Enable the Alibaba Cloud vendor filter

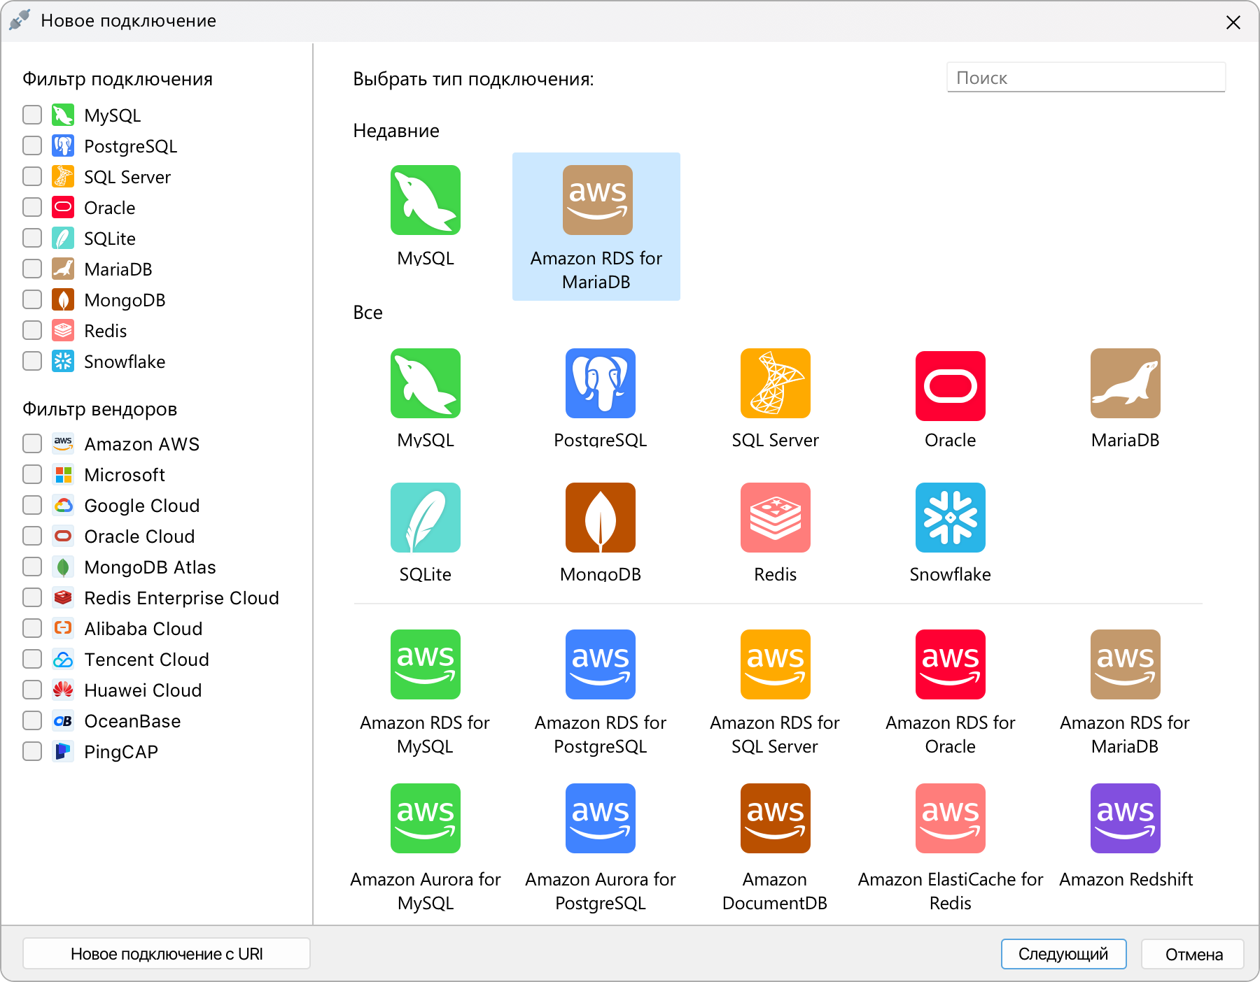tap(32, 628)
